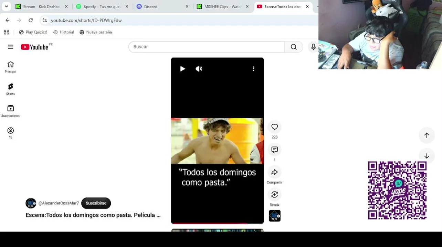Start voice search with the microphone

pyautogui.click(x=313, y=47)
